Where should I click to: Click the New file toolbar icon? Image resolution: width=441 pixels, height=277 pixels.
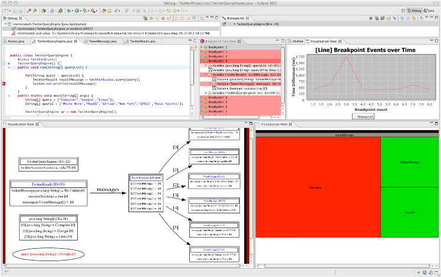(x=6, y=11)
